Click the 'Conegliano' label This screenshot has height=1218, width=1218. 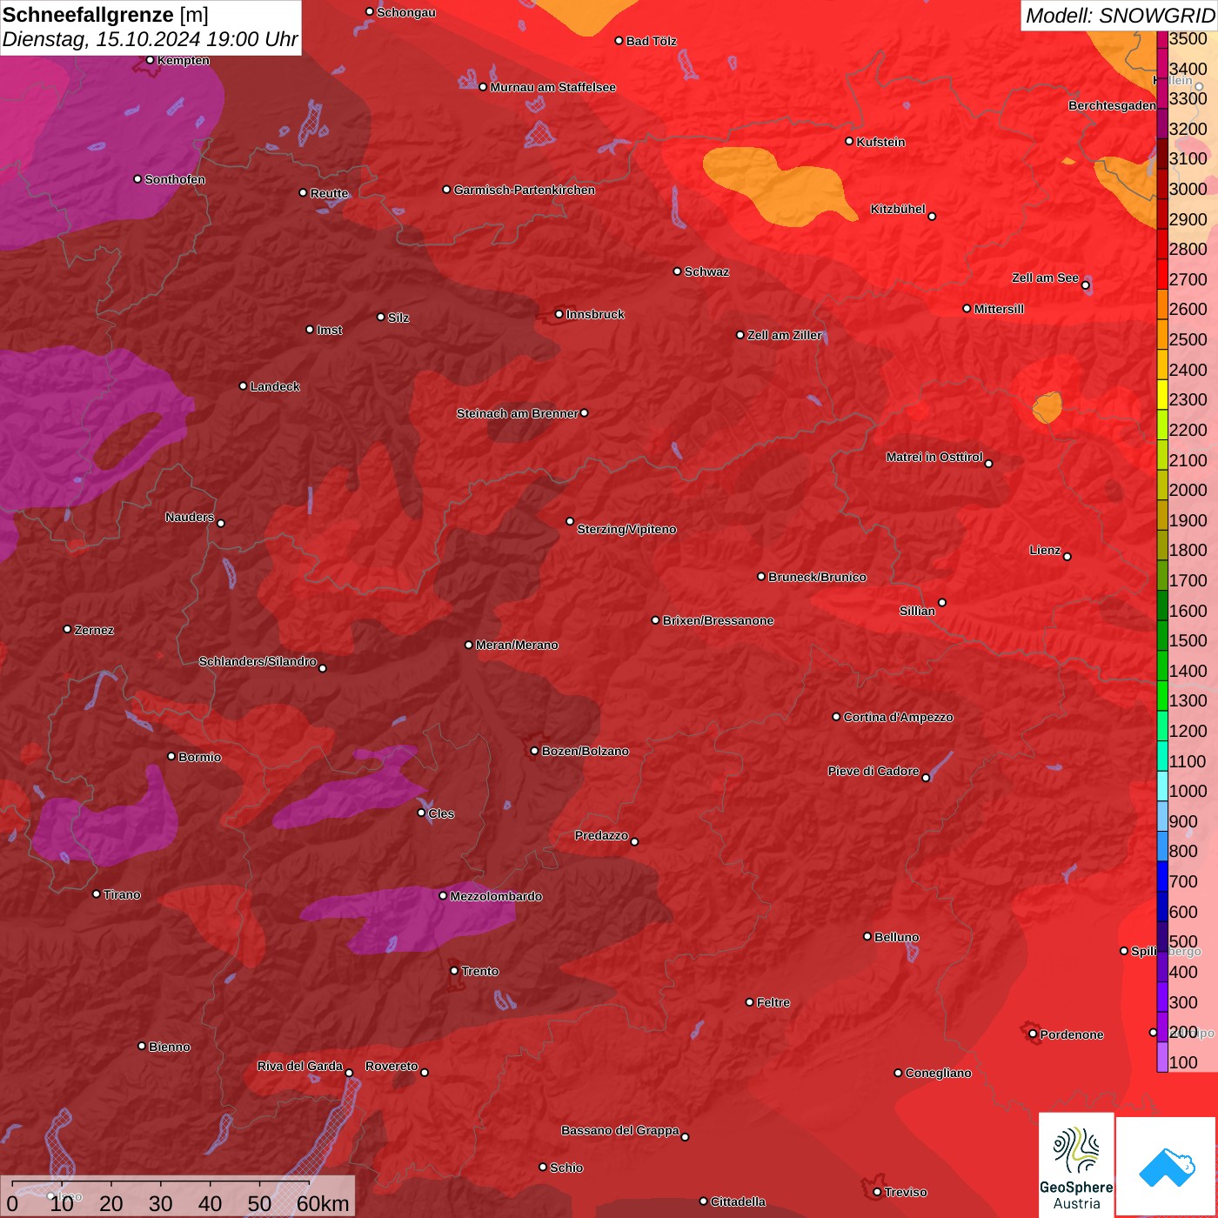[938, 1073]
